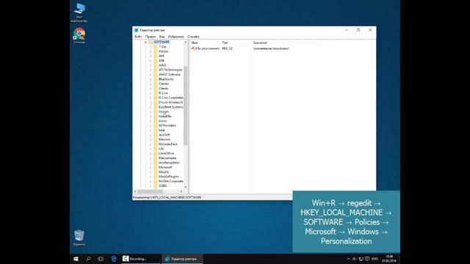Open the Избранное menu
Viewport: 470px width, 264px height.
point(176,37)
